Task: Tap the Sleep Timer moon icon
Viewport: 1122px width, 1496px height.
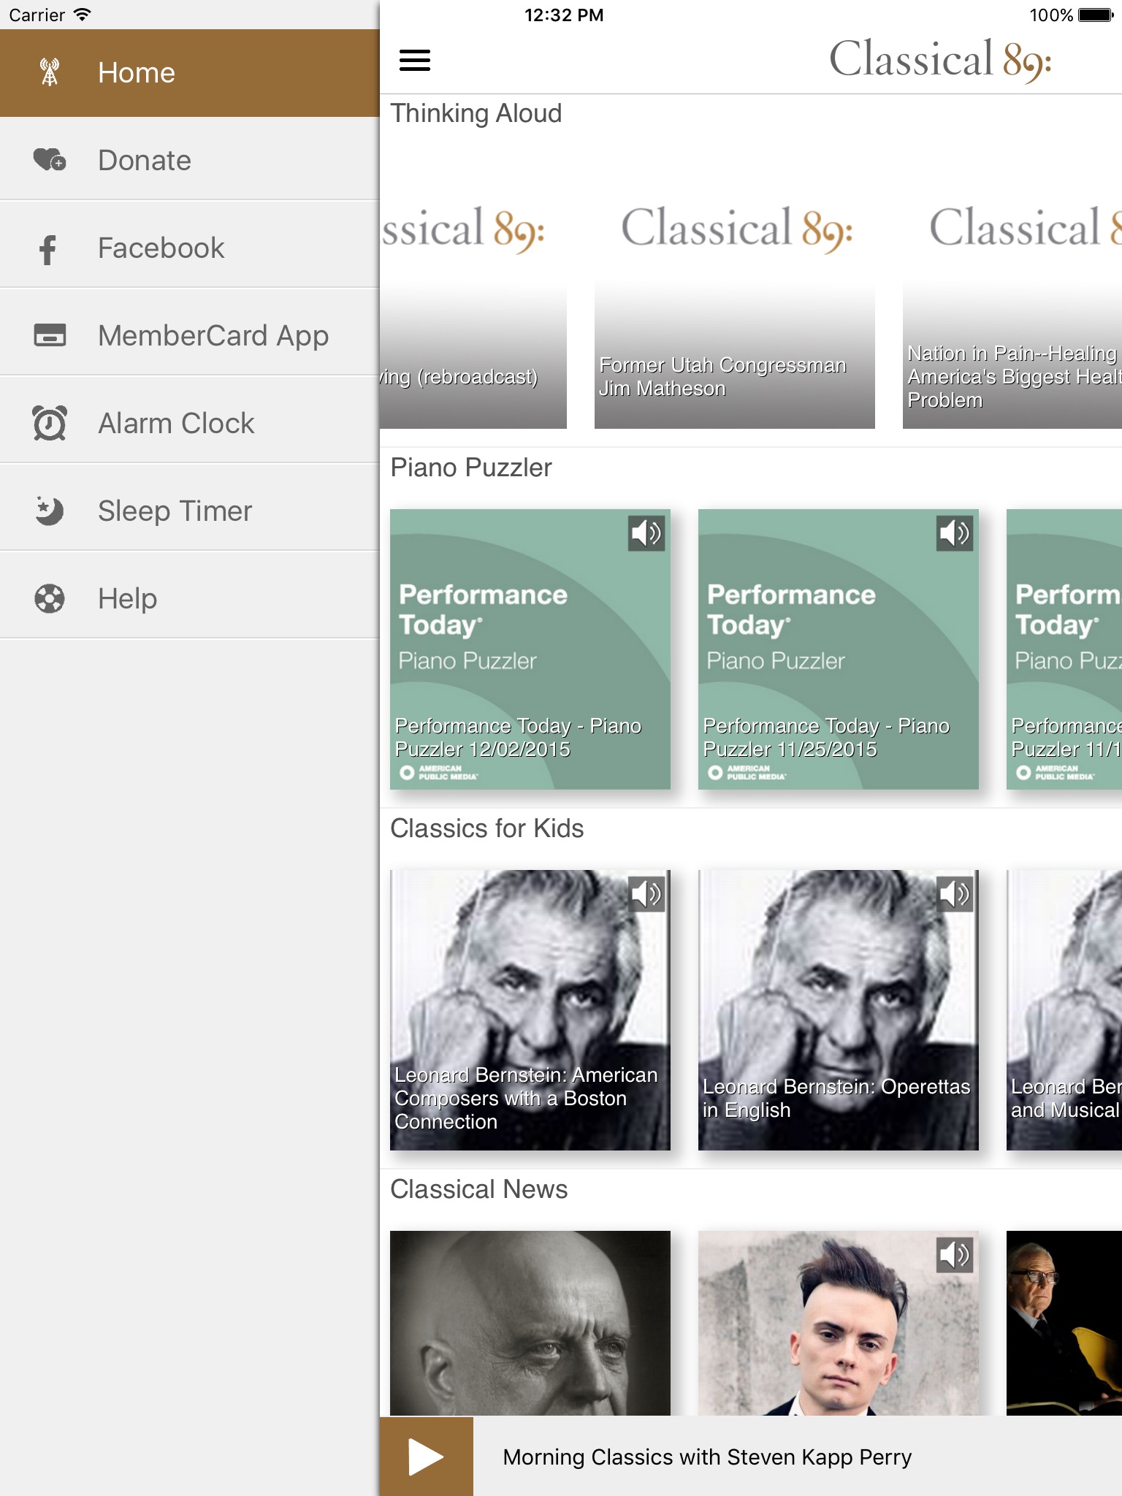Action: pos(50,511)
